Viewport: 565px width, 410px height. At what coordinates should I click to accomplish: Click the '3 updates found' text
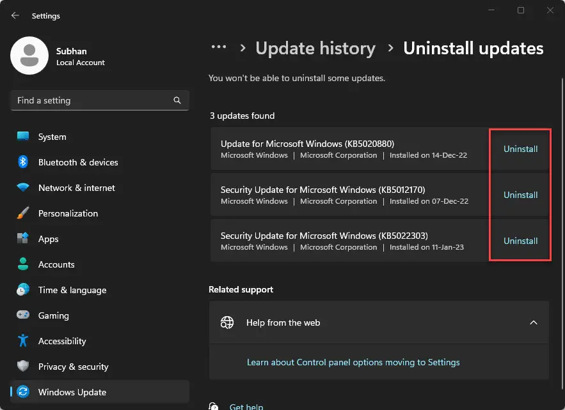[x=242, y=116]
